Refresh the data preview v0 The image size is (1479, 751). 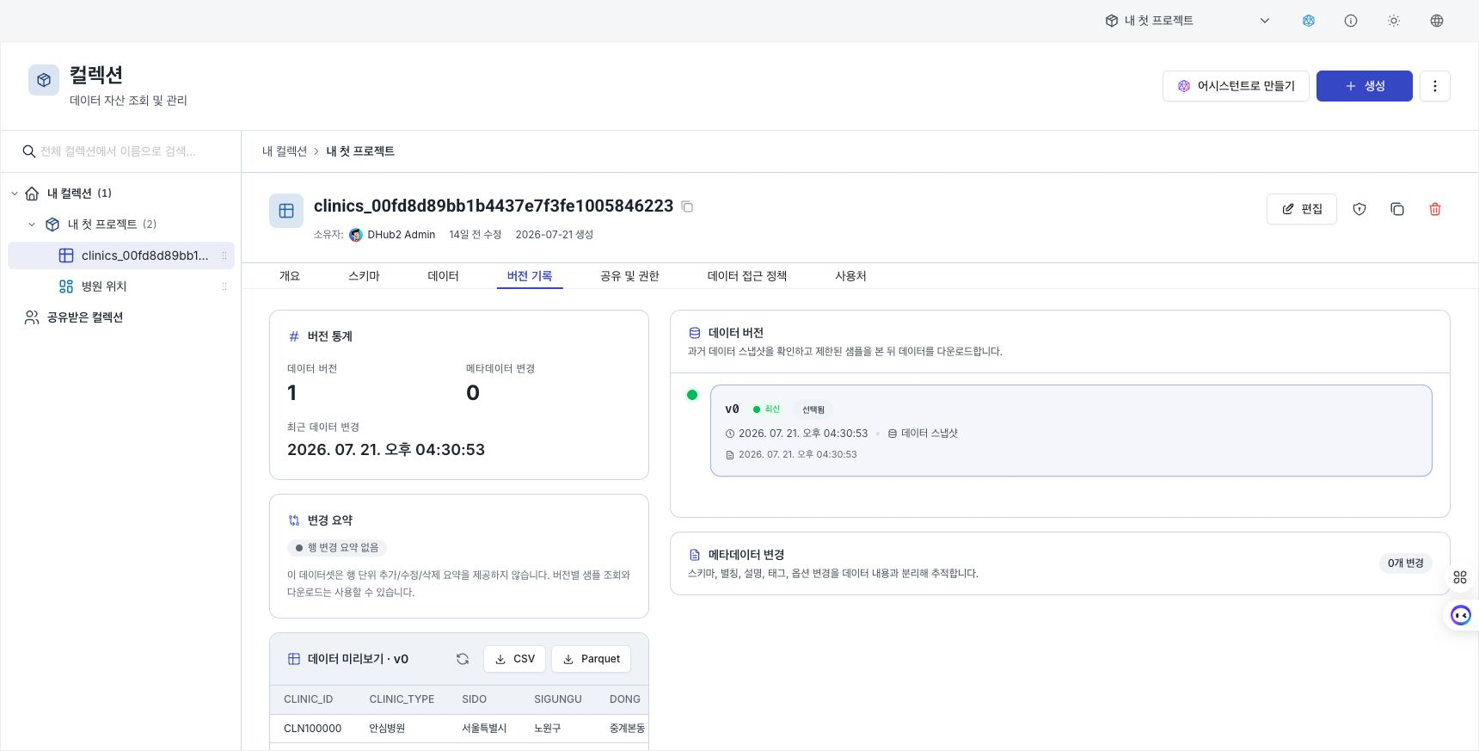(x=463, y=659)
